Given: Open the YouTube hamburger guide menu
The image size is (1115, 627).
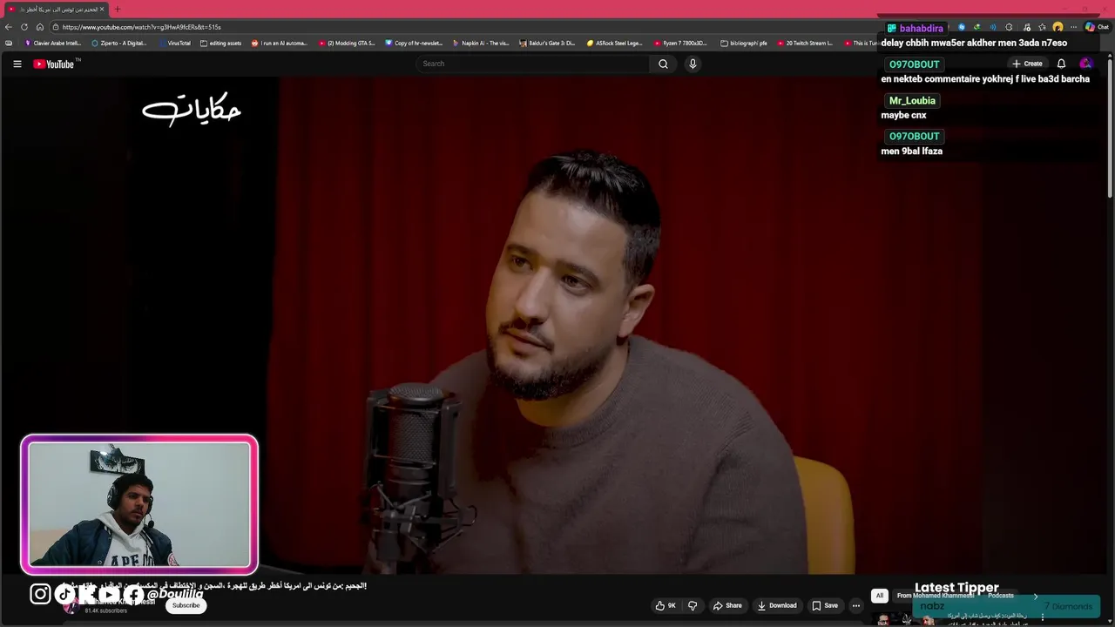Looking at the screenshot, I should pyautogui.click(x=17, y=64).
